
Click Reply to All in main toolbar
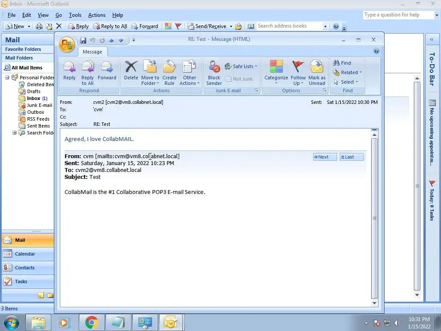tap(111, 26)
